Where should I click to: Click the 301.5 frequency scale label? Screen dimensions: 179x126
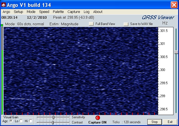tap(164, 31)
